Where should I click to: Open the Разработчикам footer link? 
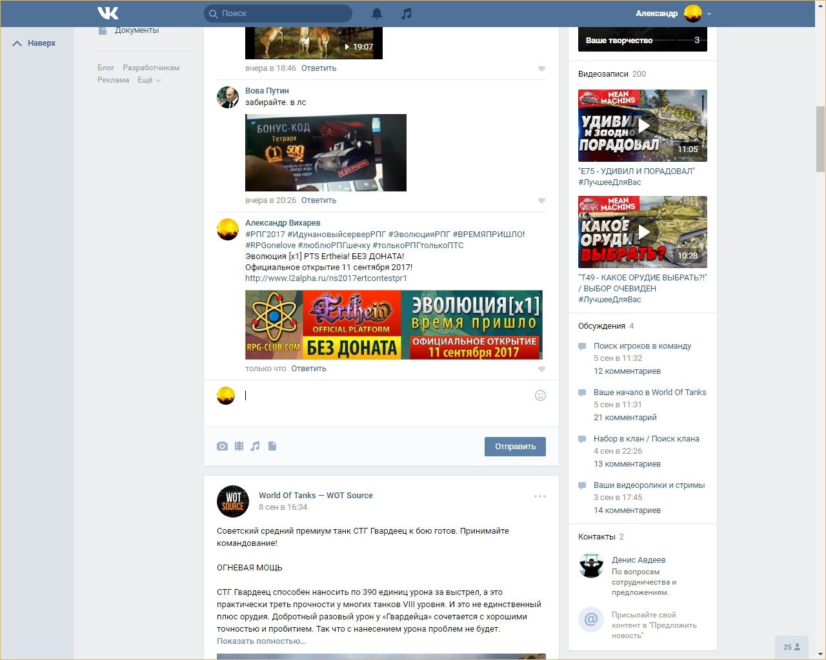pos(151,68)
